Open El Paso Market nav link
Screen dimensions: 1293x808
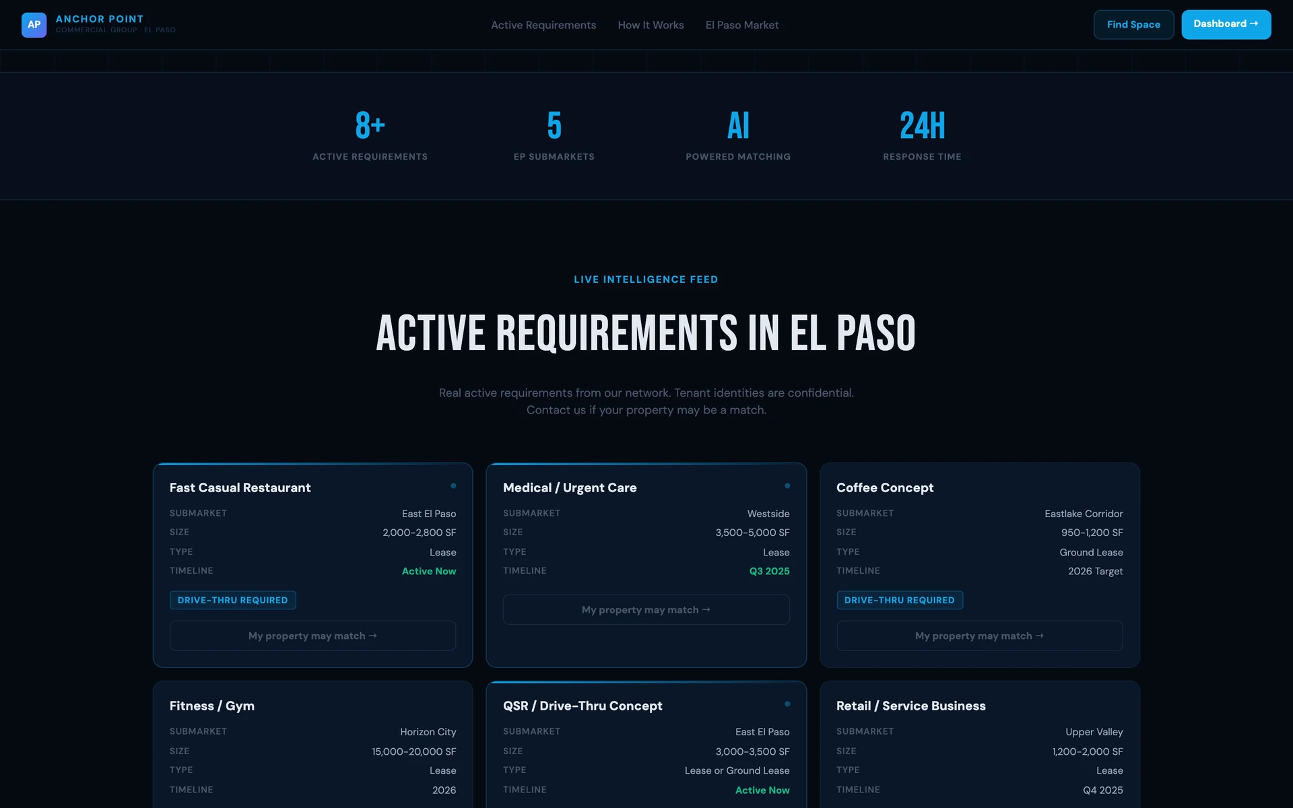click(742, 25)
